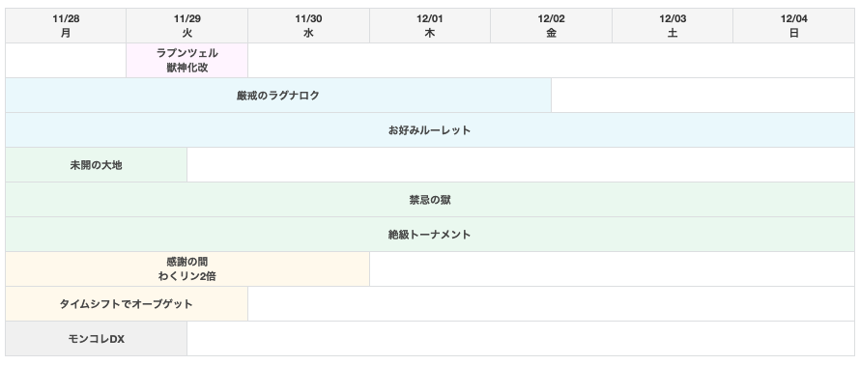Click the empty area after 未開の大地

(x=521, y=165)
